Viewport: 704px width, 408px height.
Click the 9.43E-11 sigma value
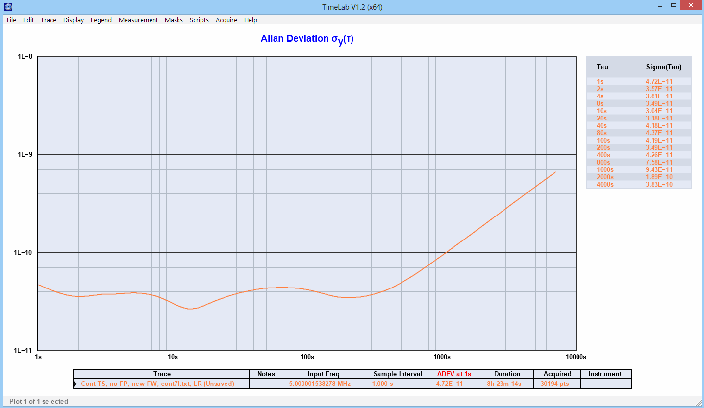[659, 169]
